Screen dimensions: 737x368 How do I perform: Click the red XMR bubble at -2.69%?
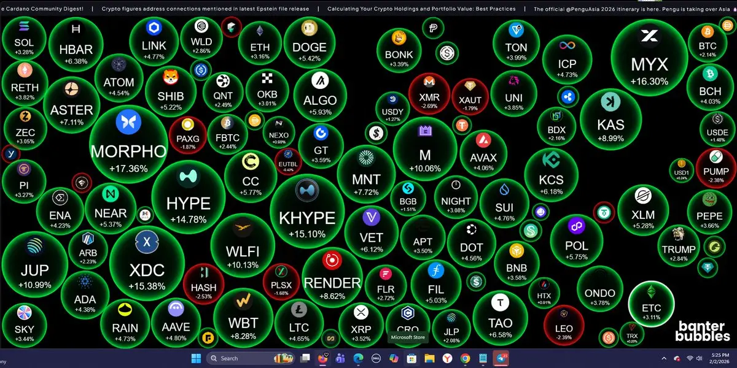pos(429,93)
